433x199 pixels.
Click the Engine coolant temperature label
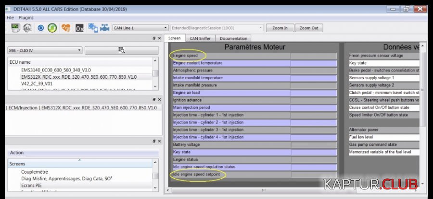point(197,63)
